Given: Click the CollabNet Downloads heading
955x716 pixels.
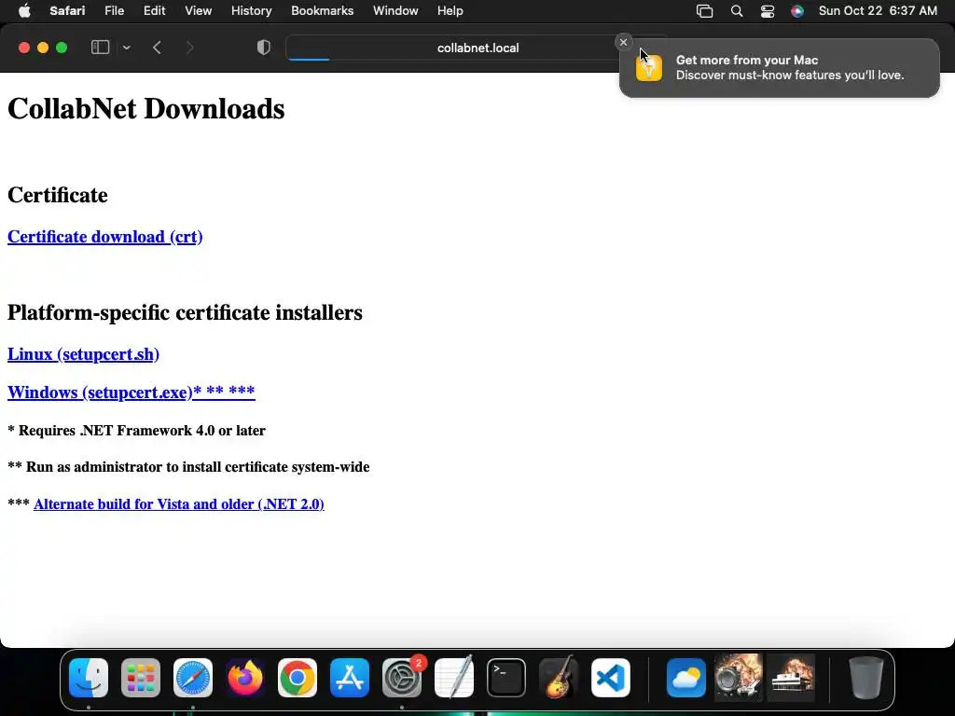Looking at the screenshot, I should click(146, 109).
